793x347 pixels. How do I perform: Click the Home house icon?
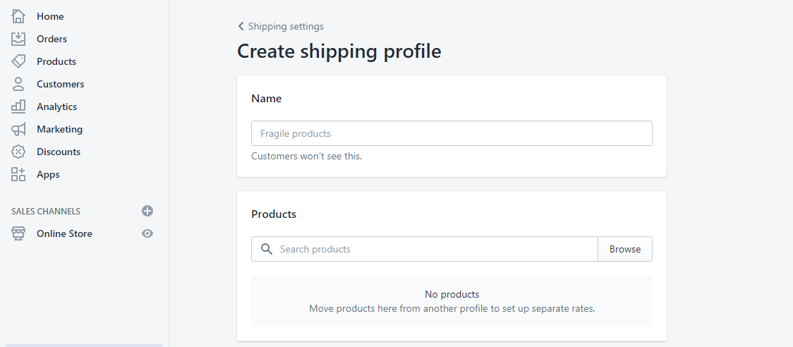point(18,16)
